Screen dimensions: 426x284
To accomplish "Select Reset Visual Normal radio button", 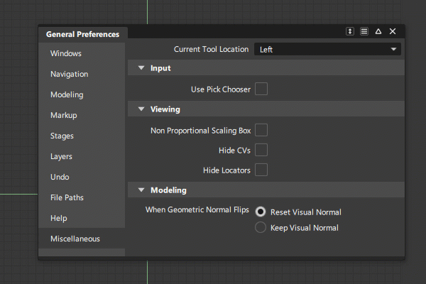I will [261, 212].
